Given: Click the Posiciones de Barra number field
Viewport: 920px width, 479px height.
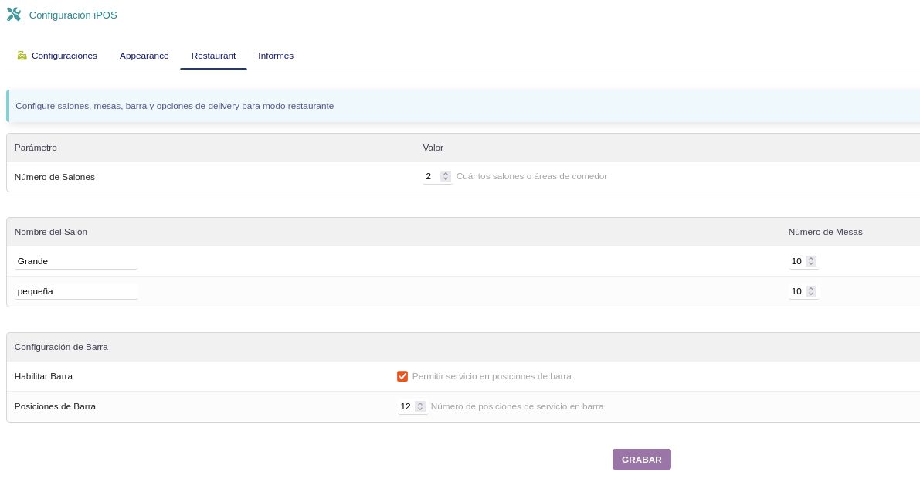Looking at the screenshot, I should pos(406,406).
